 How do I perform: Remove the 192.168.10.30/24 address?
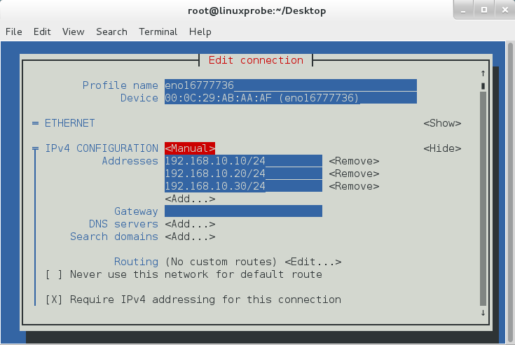(x=354, y=186)
